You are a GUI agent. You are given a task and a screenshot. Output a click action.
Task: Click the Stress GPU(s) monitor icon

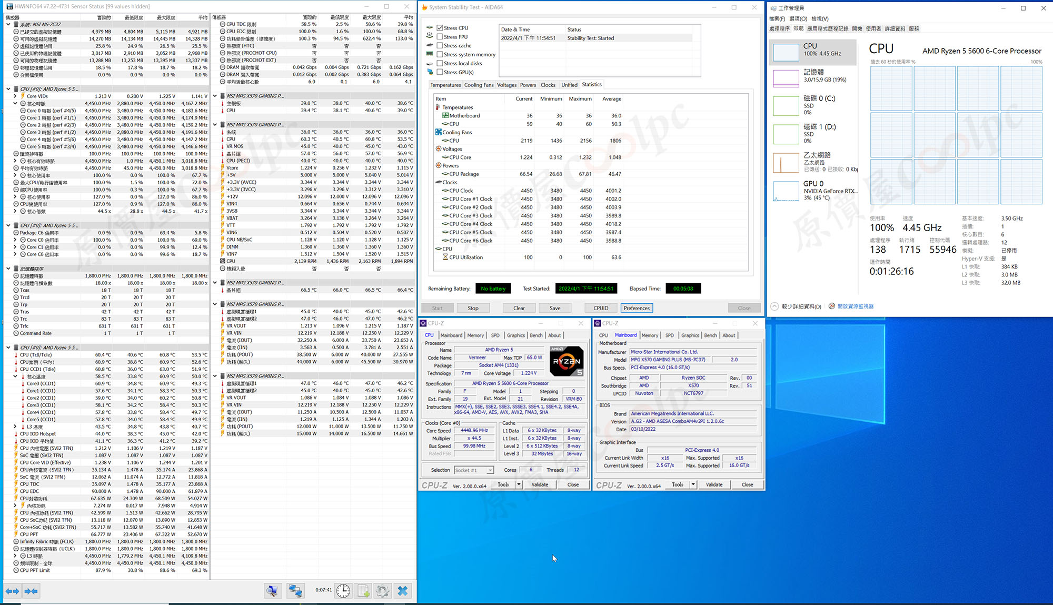coord(430,72)
